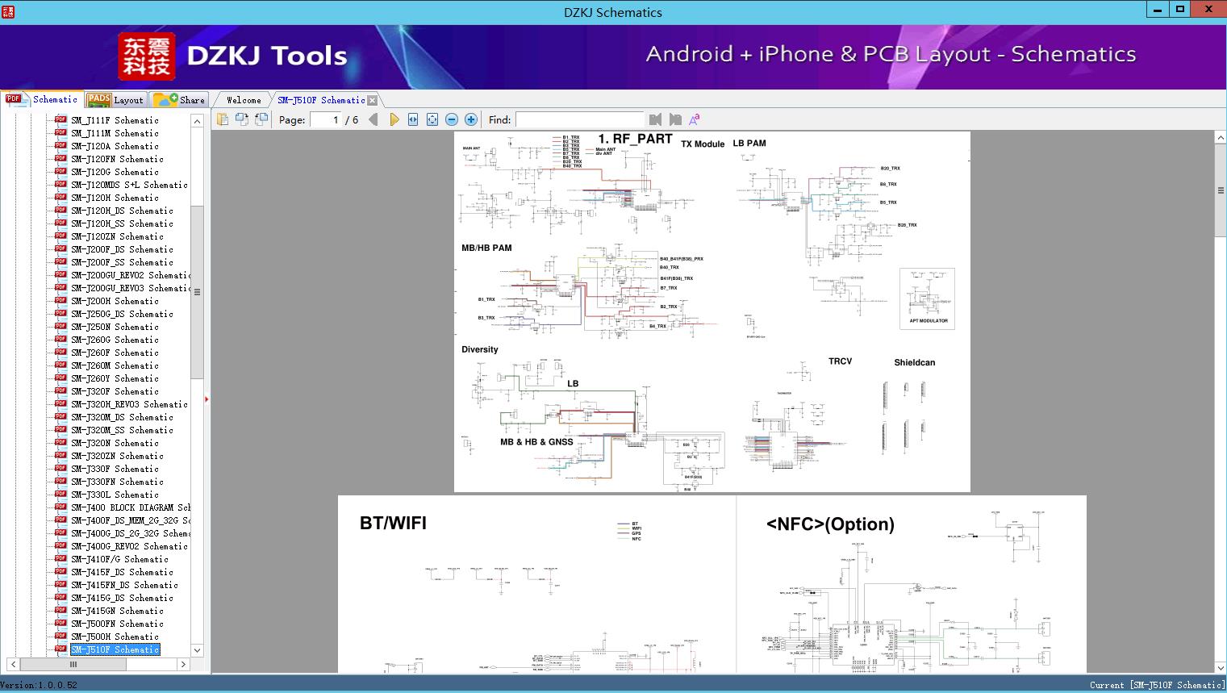Select SM-J200H Schematic
The height and width of the screenshot is (693, 1227).
[x=115, y=301]
